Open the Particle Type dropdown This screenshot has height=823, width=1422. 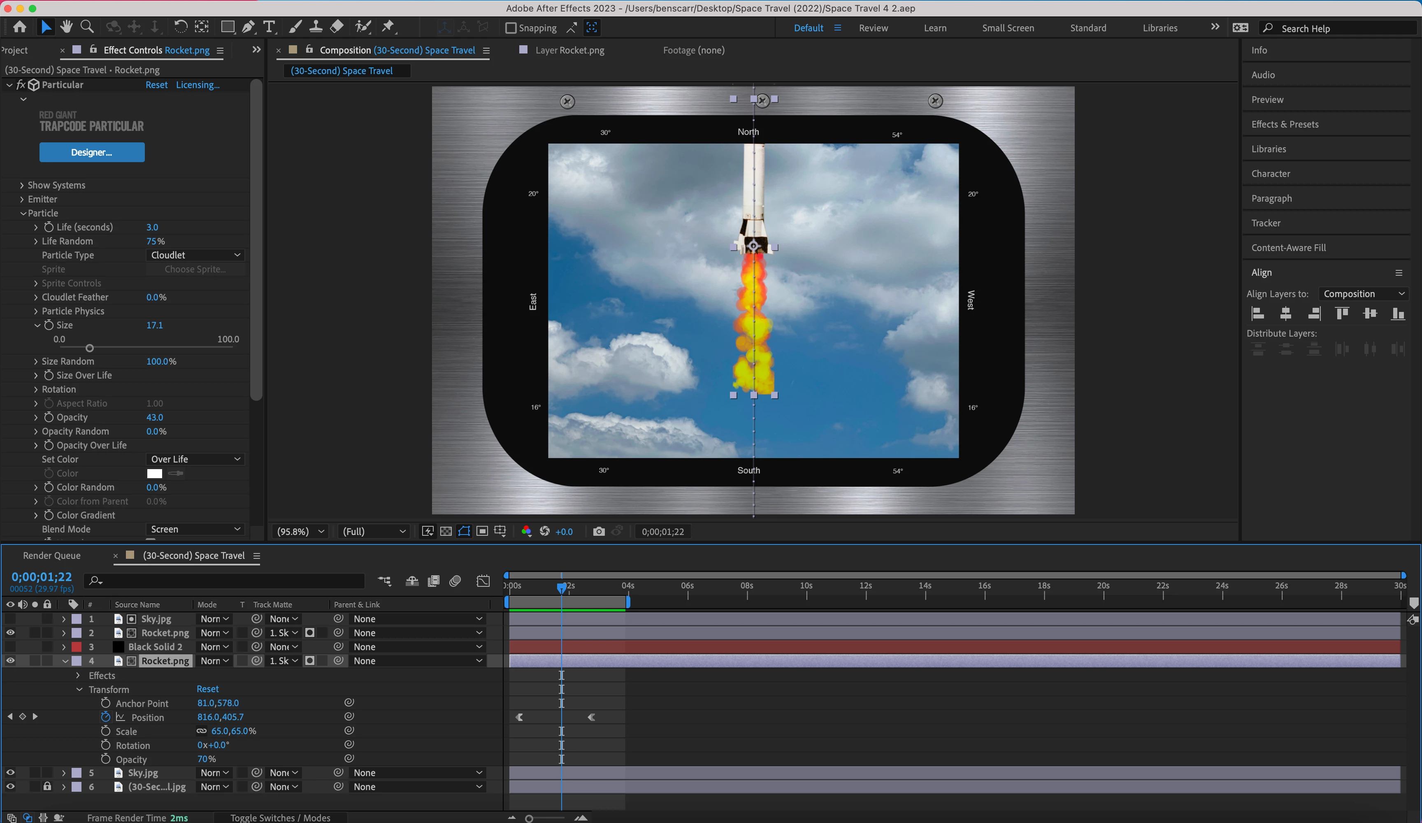point(195,255)
